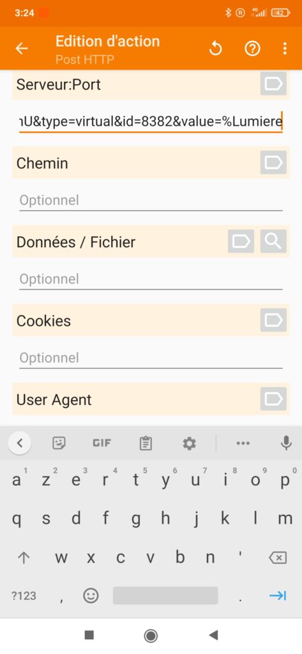
Task: Toggle the shift key on keyboard
Action: point(24,558)
